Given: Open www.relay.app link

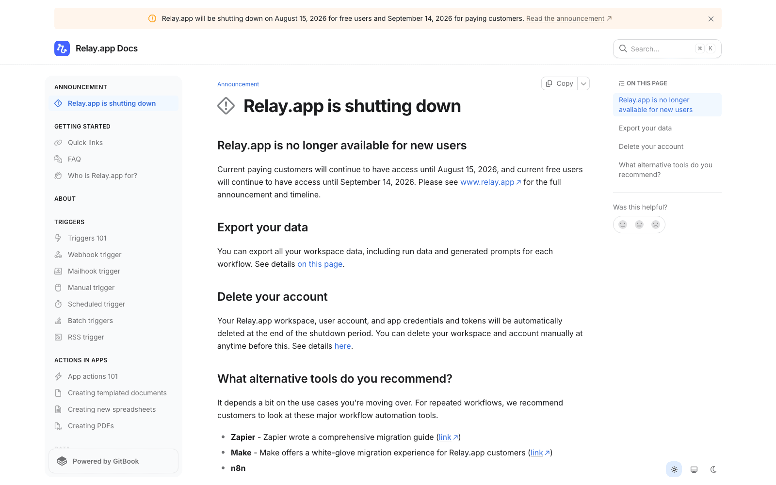Looking at the screenshot, I should click(490, 182).
